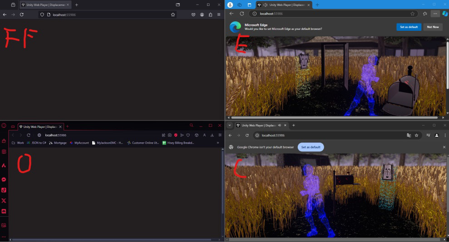449x242 pixels.
Task: Mute audio on Edge Unity tab
Action: (265, 5)
